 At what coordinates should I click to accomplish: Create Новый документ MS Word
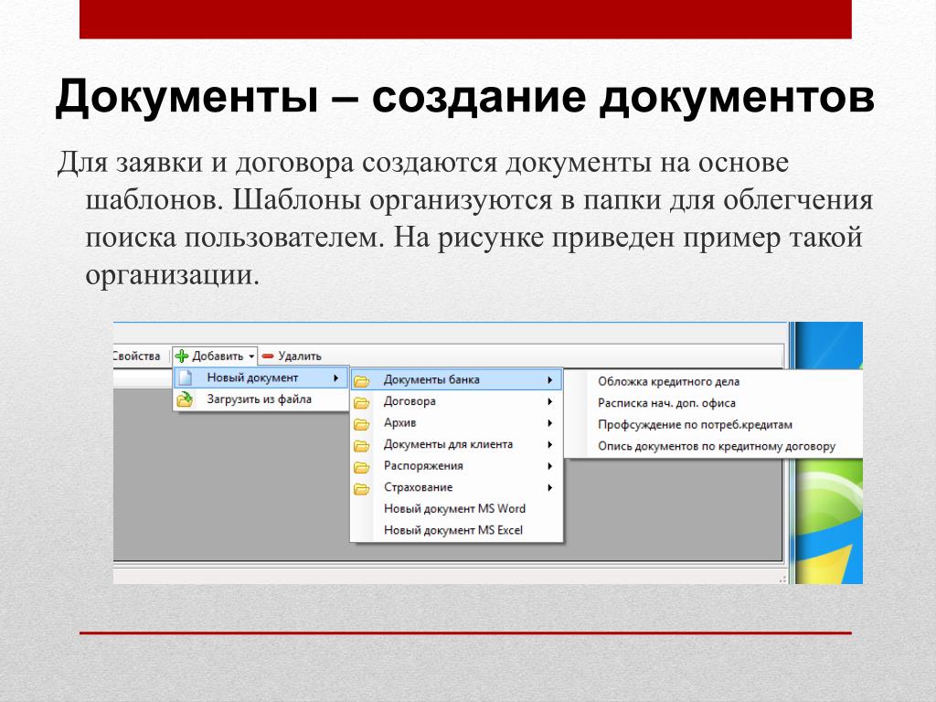click(x=457, y=508)
